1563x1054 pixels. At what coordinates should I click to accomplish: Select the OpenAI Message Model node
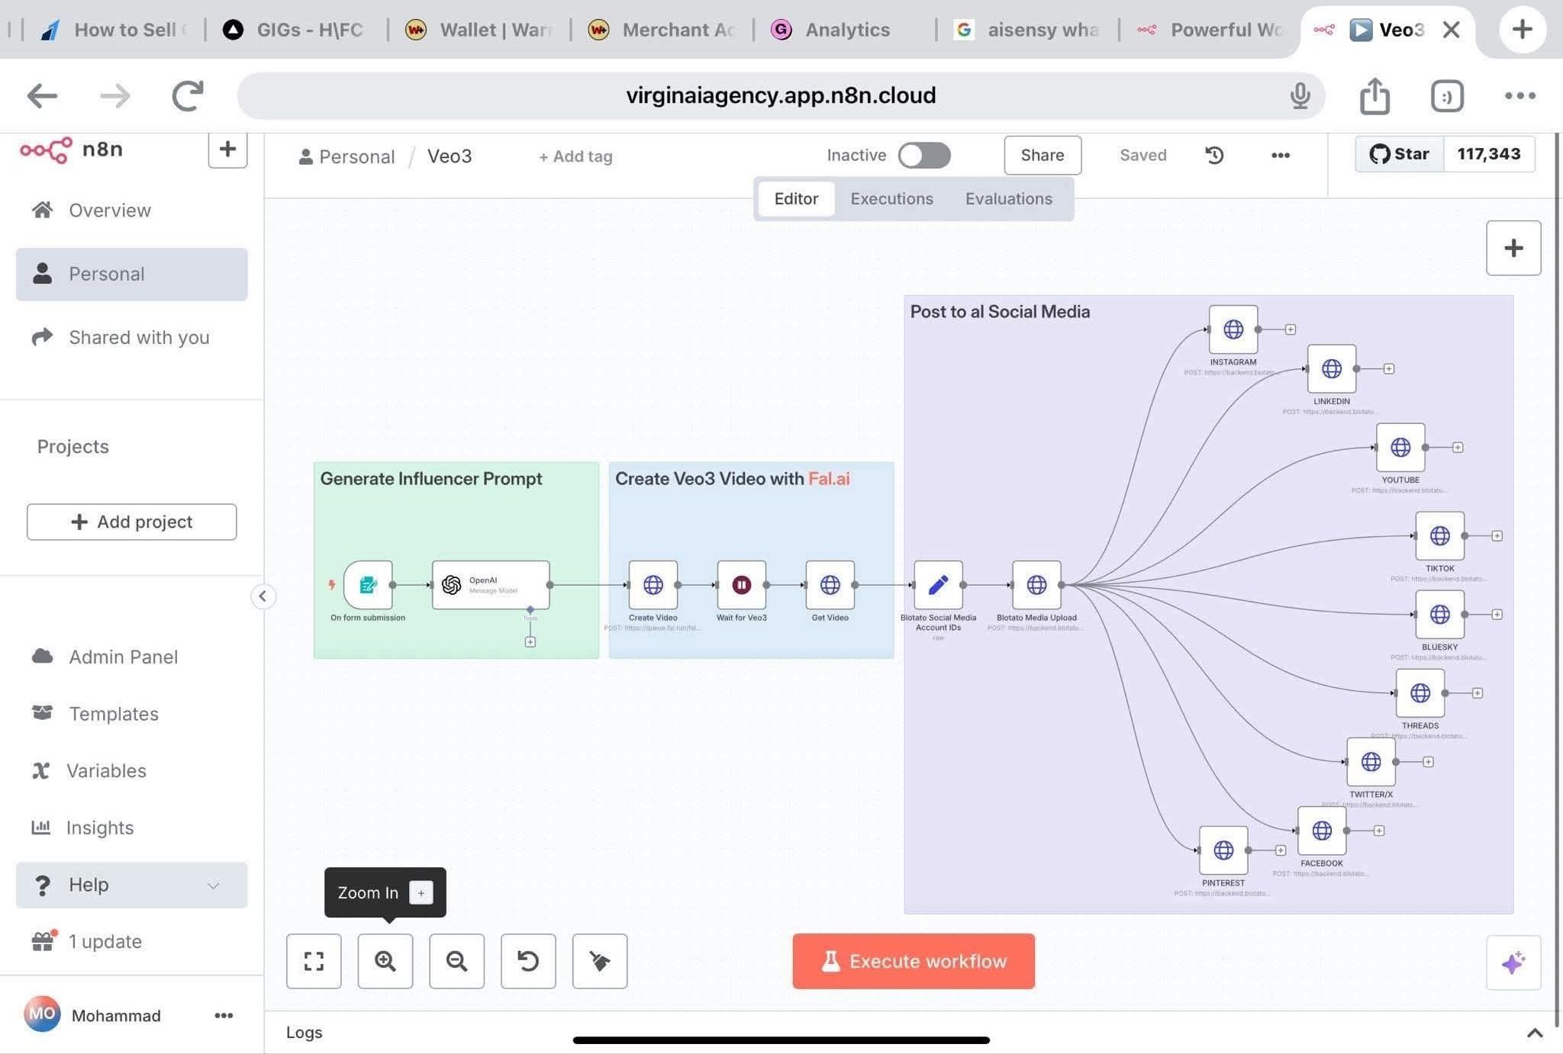pos(491,585)
